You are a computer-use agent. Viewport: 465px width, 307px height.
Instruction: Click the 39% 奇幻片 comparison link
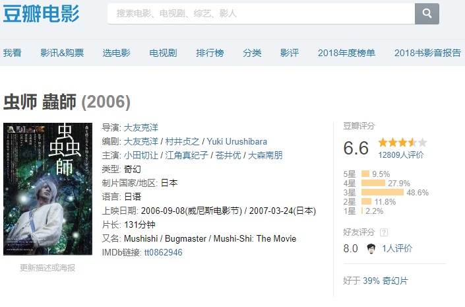[x=385, y=281]
